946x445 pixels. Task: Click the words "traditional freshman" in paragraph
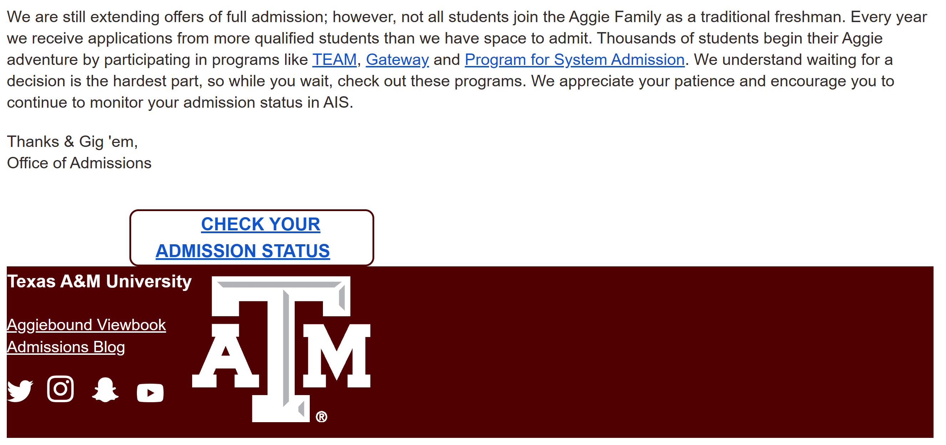click(771, 17)
